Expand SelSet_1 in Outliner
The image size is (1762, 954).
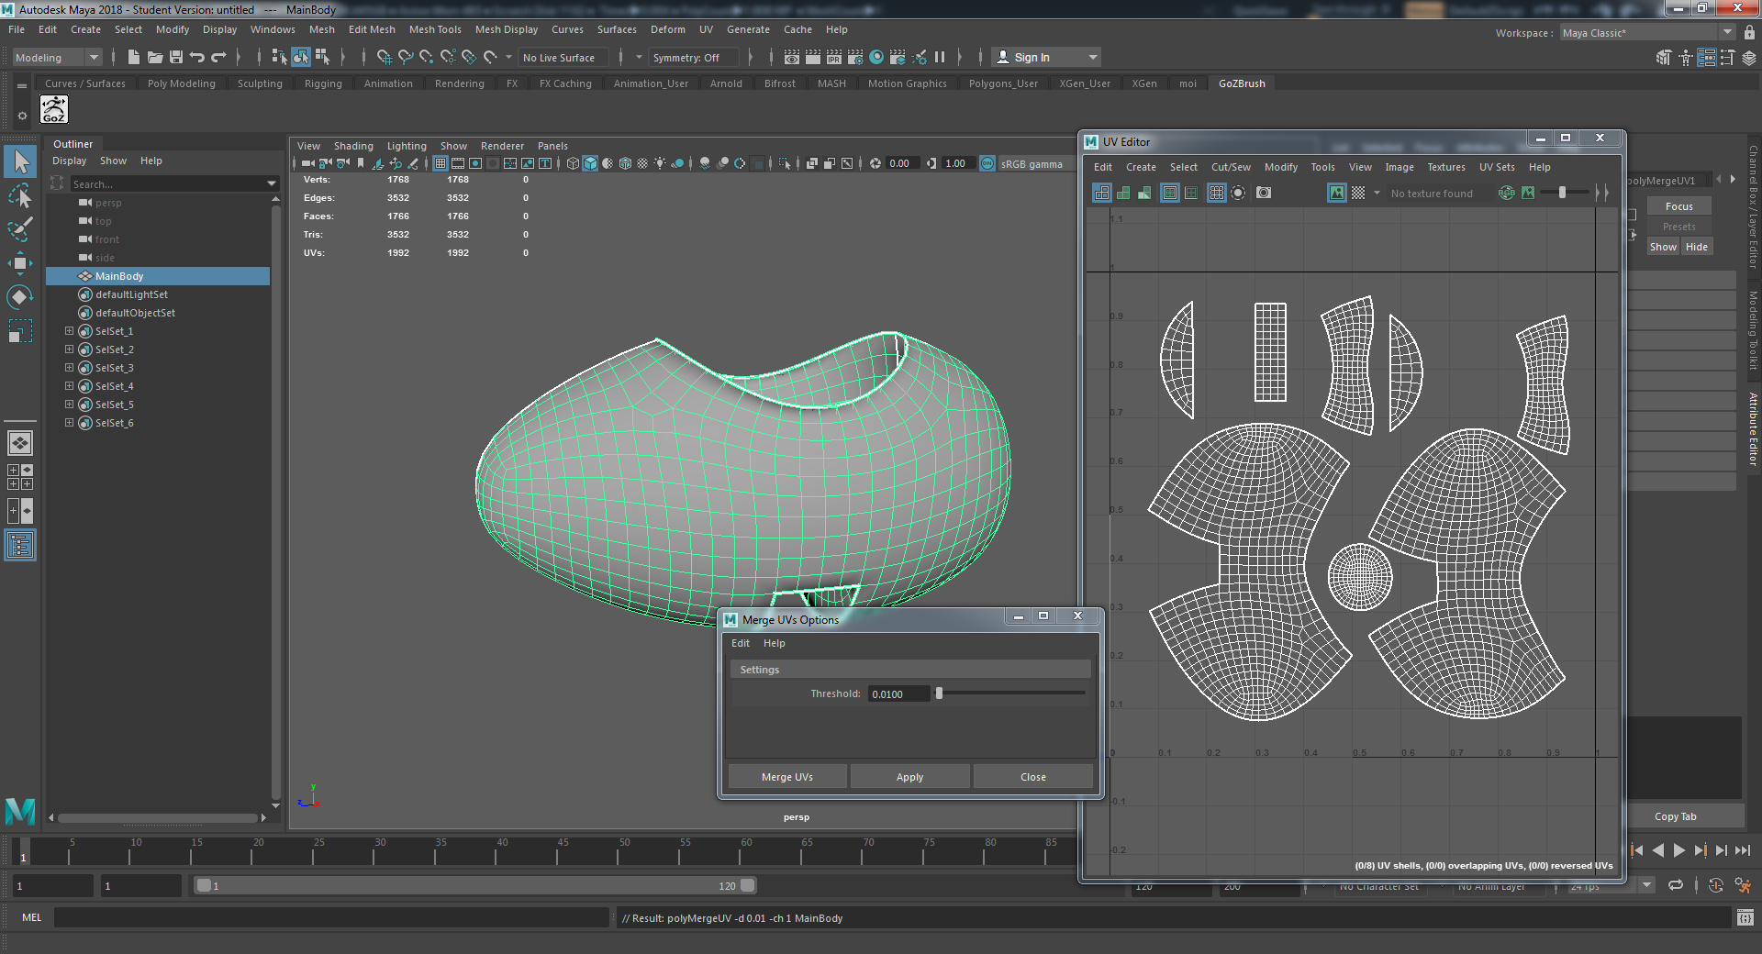69,331
